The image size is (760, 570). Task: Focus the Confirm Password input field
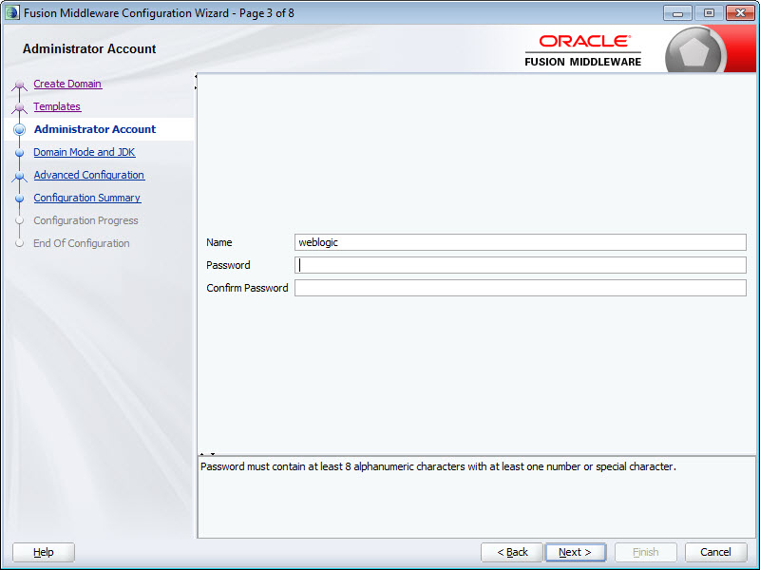(520, 288)
